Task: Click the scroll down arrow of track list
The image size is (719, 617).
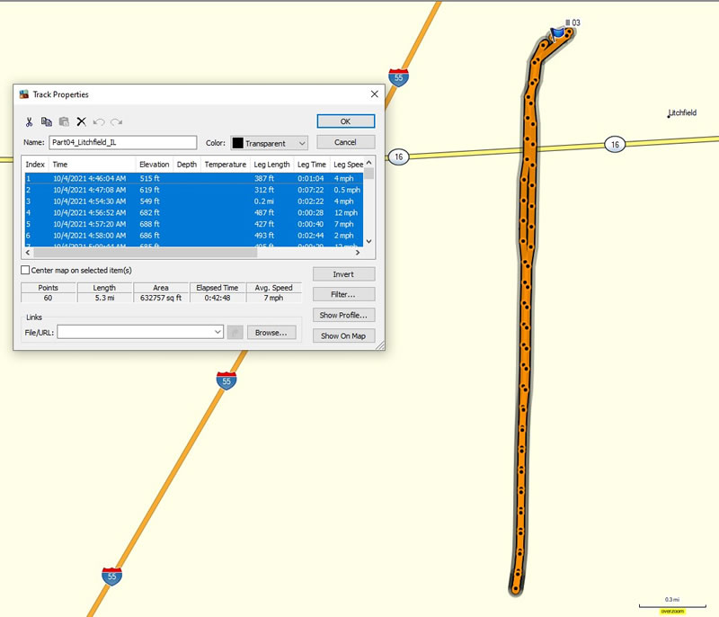Action: click(x=369, y=241)
